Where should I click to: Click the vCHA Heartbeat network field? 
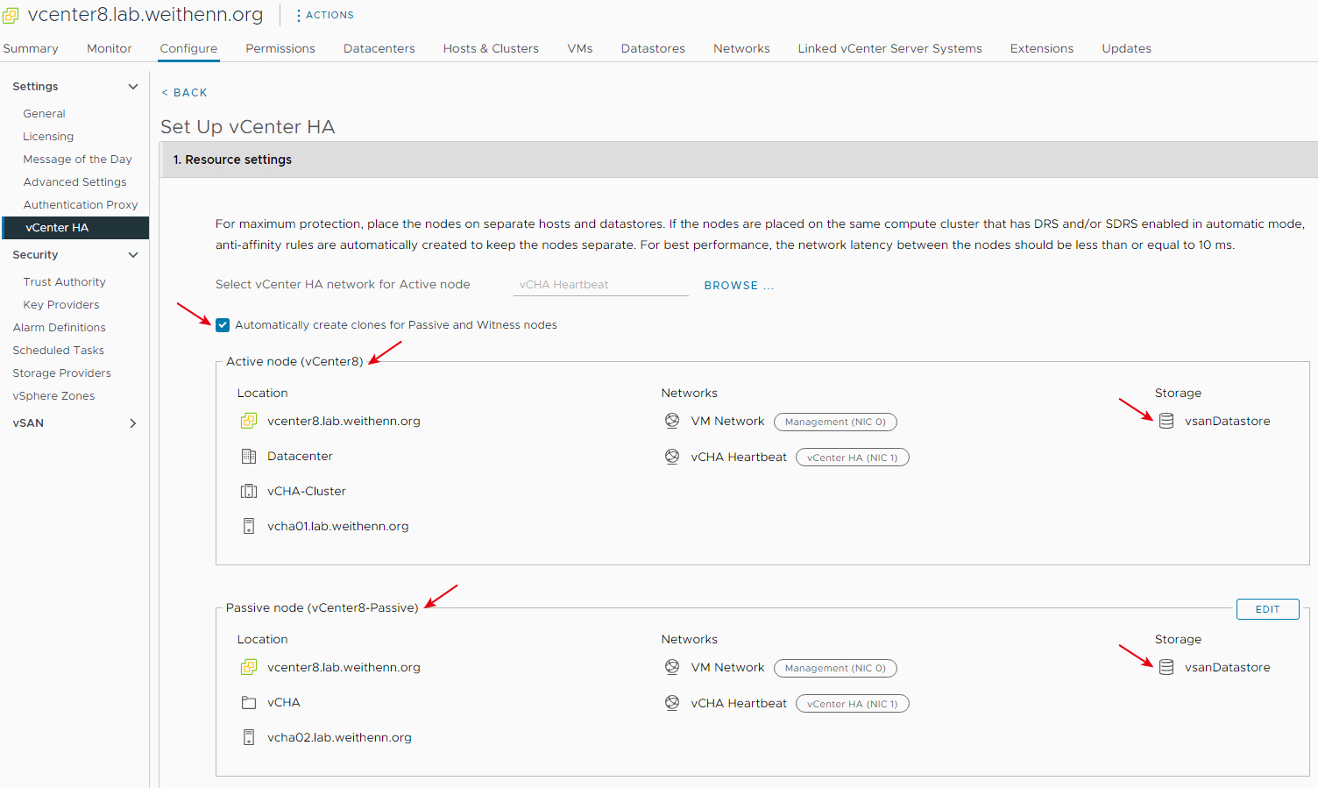600,285
